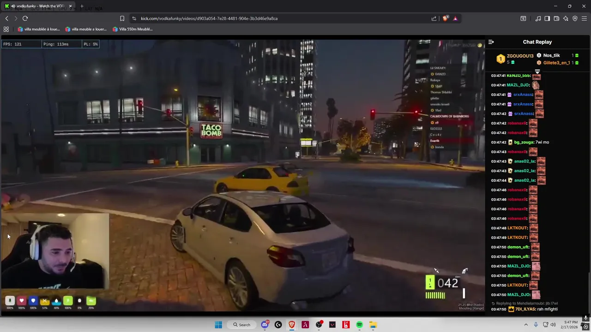Open Brave Wallet icon
Image resolution: width=591 pixels, height=332 pixels.
tap(556, 18)
